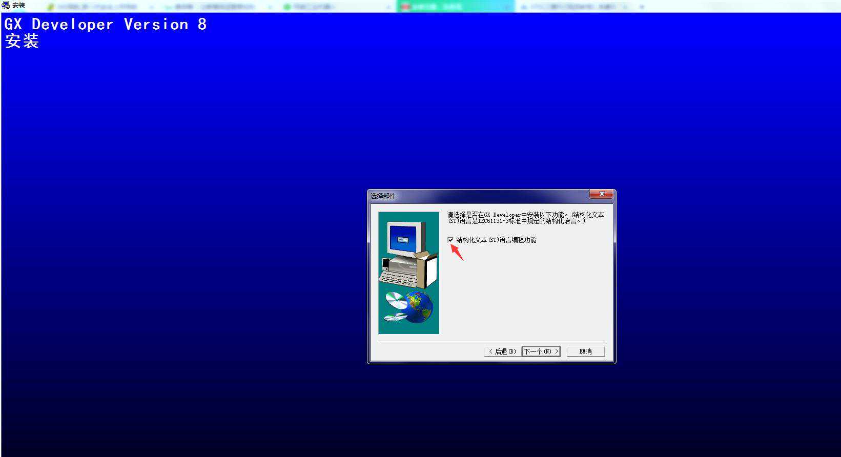Click the 选择部件 dialog title bar
The image size is (841, 457).
click(477, 196)
